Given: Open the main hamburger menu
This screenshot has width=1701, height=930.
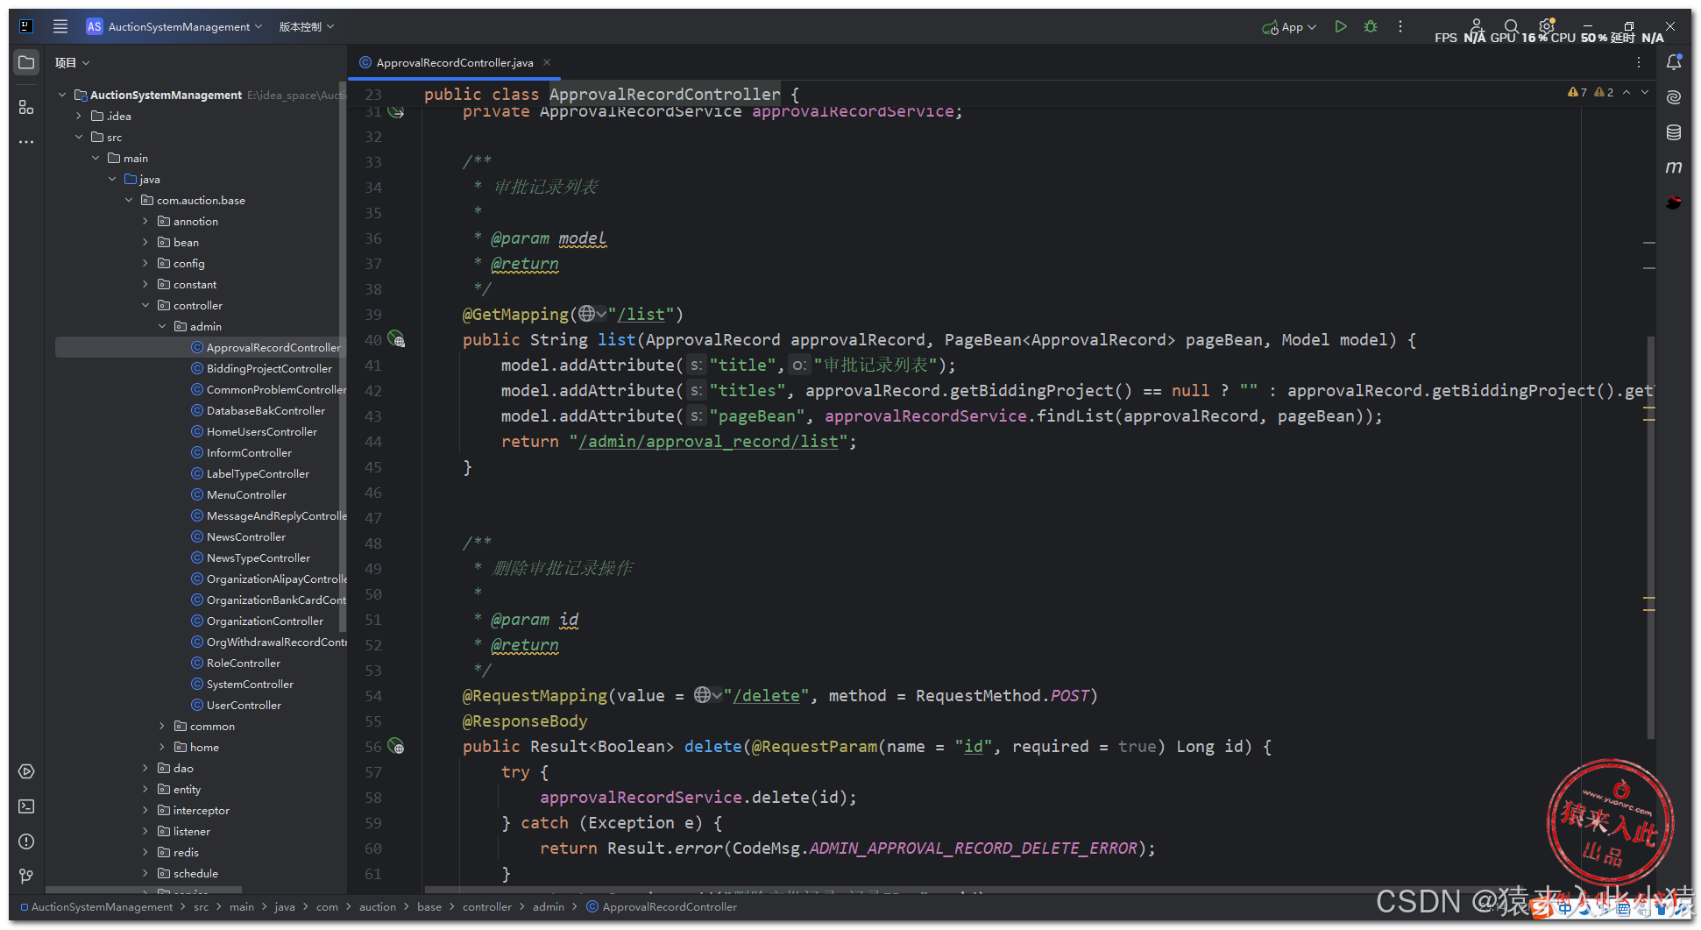Looking at the screenshot, I should [x=60, y=26].
